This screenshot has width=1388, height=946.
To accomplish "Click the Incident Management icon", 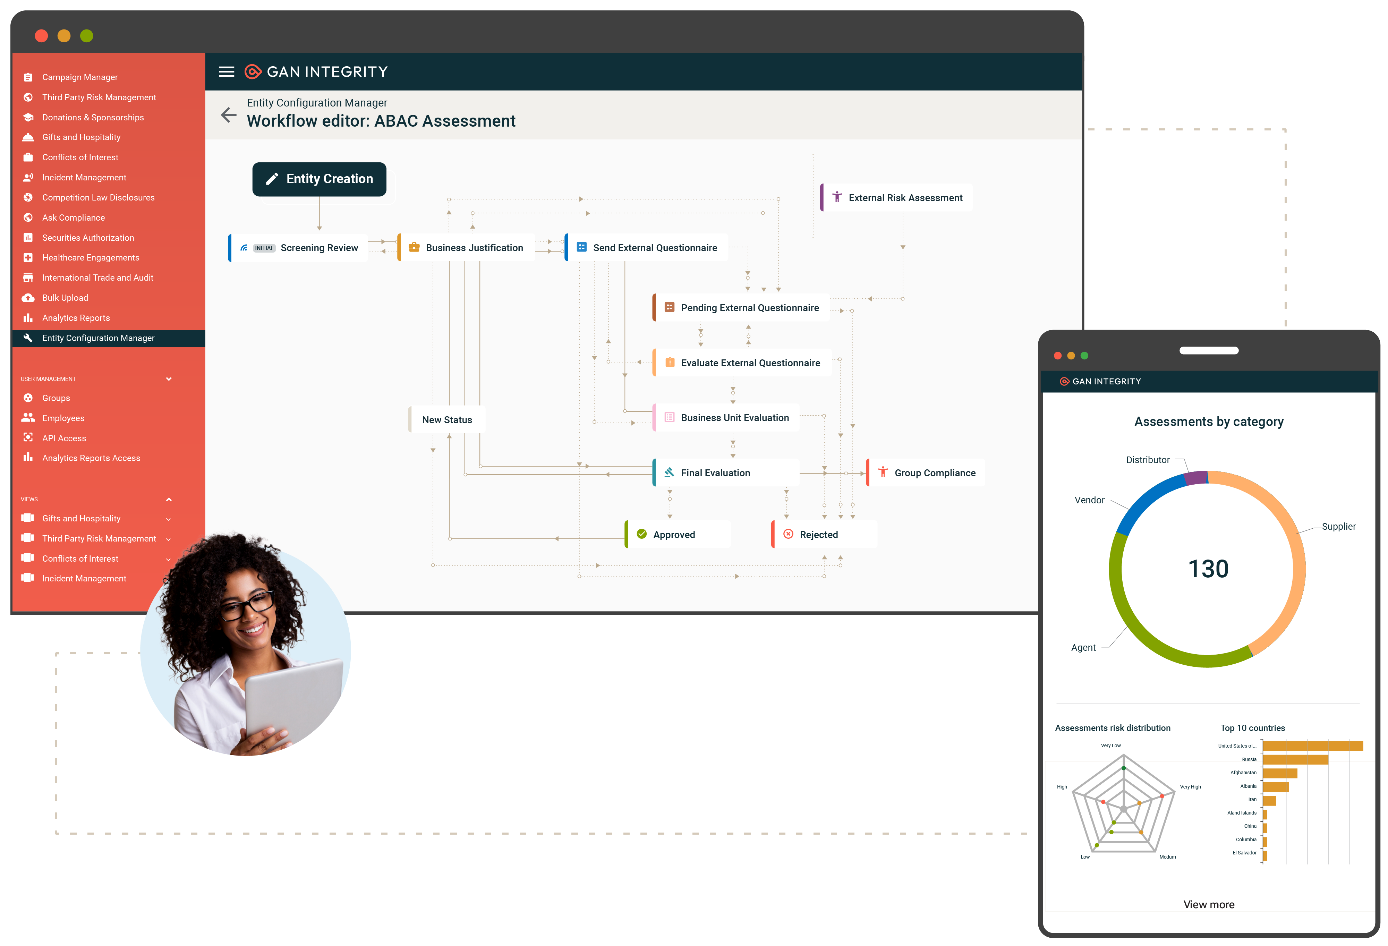I will point(28,177).
